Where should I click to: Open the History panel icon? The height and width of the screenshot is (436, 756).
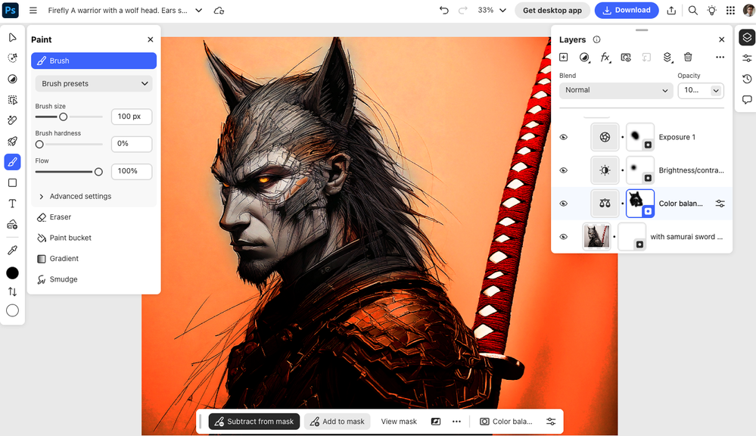(747, 79)
